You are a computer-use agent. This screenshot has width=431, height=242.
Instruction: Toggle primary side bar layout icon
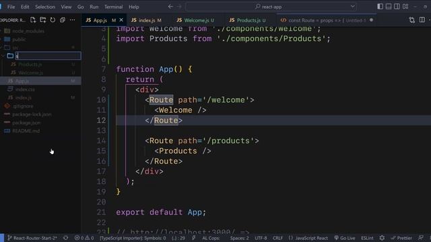[x=380, y=6]
